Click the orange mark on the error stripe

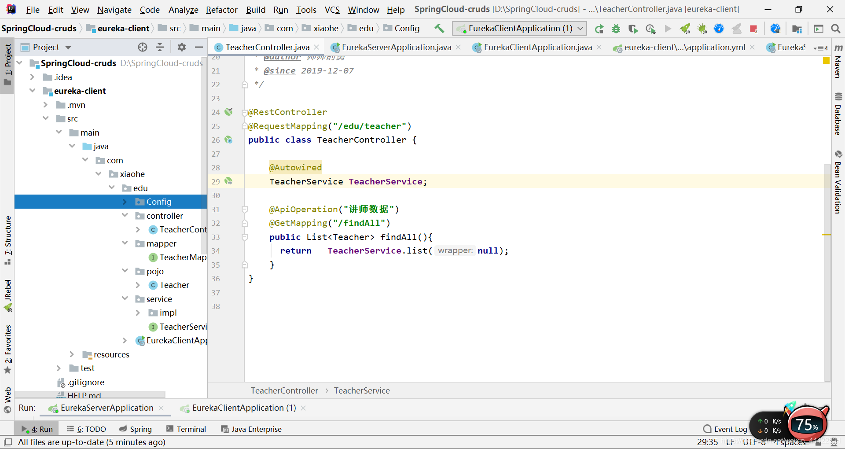point(826,235)
